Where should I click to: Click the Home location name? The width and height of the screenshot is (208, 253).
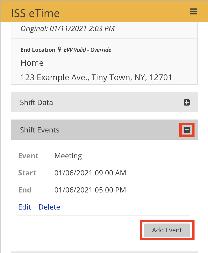click(32, 63)
